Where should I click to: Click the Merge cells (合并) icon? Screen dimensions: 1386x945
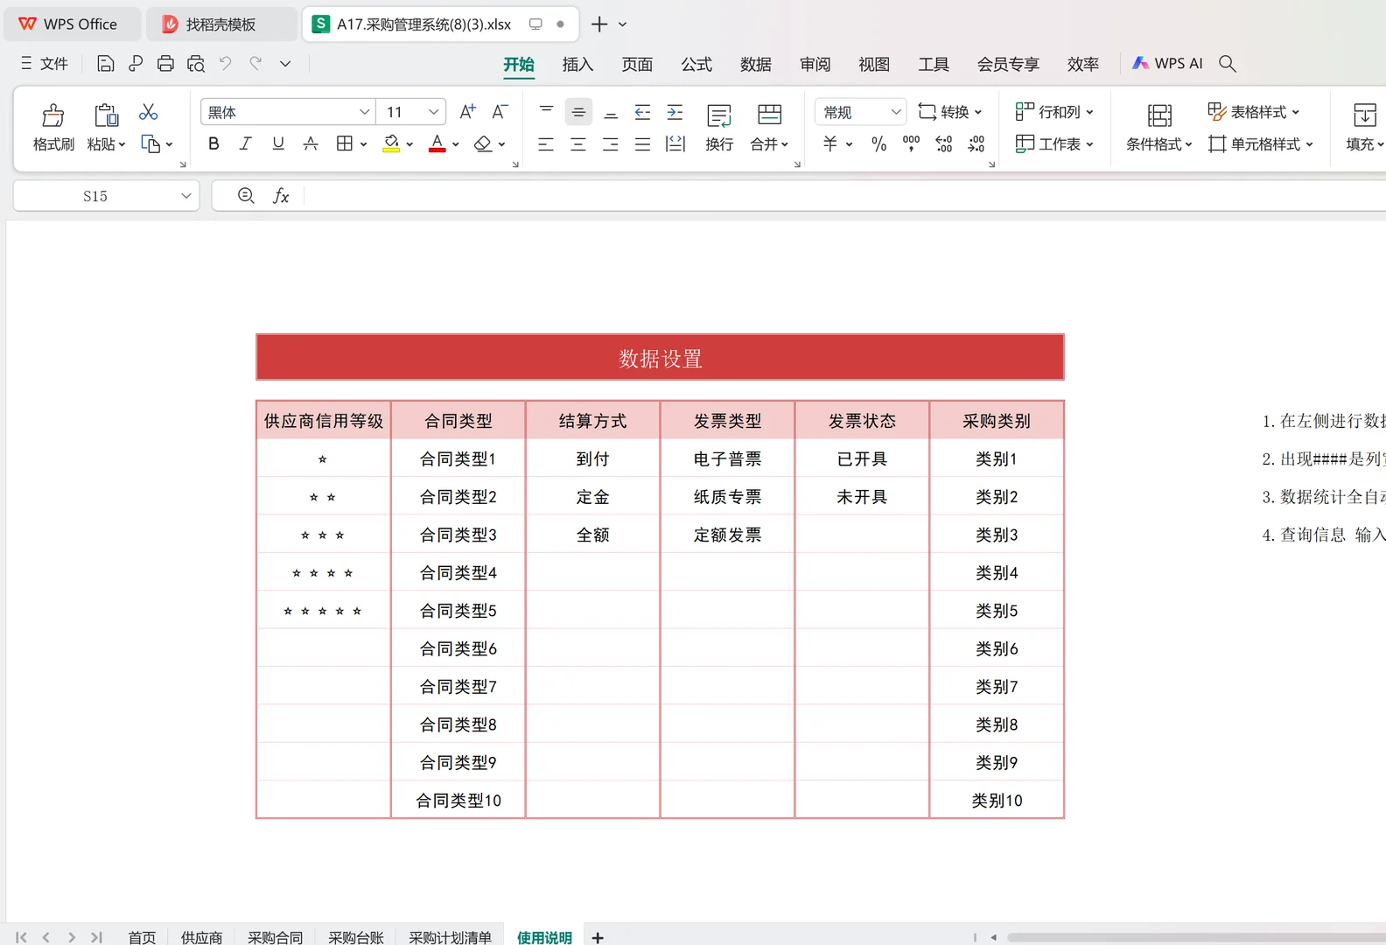[770, 115]
